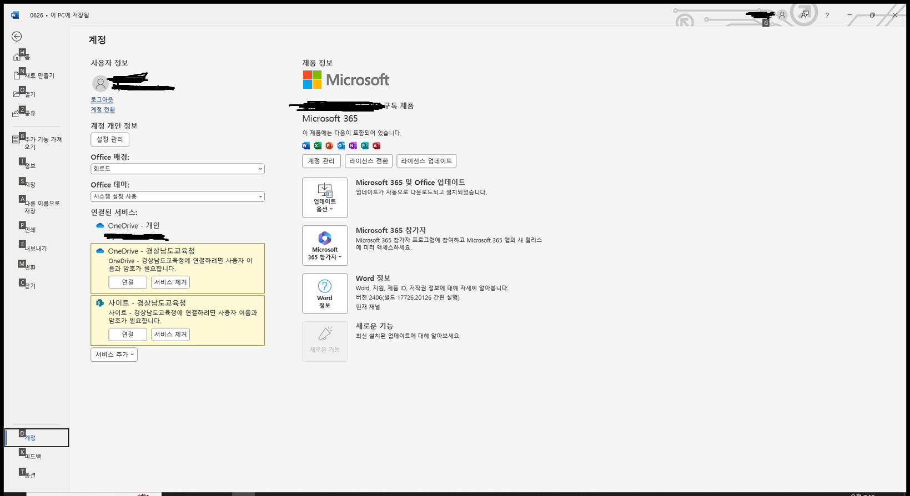The height and width of the screenshot is (496, 910).
Task: Click the Outlook icon in included apps
Action: point(341,146)
